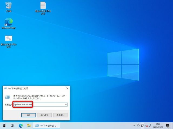Viewport: 173px width, 129px height.
Task: Click the muted volume tray icon
Action: (x=146, y=126)
